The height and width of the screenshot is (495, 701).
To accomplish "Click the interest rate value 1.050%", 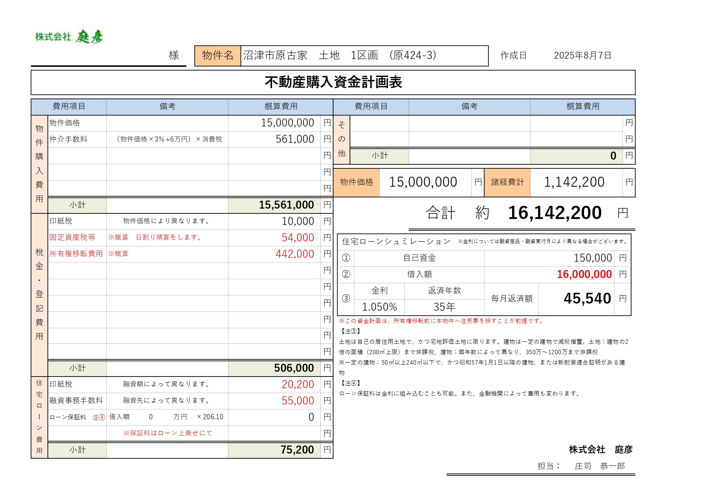I will (x=379, y=307).
